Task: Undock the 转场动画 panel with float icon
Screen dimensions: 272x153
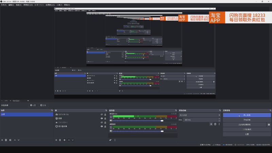Action: (x=220, y=110)
